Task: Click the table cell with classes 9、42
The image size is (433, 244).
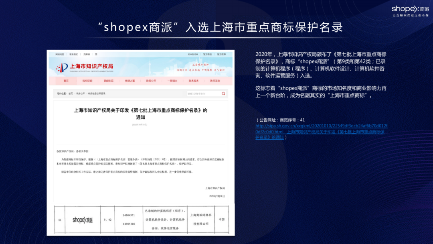Action: [107, 220]
